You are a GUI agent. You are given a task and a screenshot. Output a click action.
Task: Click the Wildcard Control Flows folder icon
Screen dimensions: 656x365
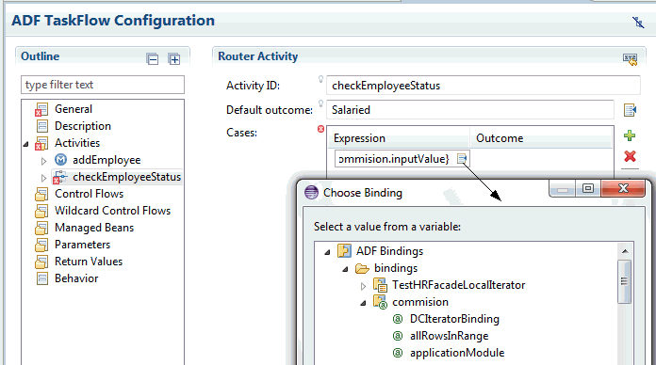pos(41,211)
